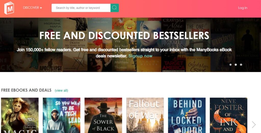
Task: Open The Sower of Black cover
Action: coord(103,115)
